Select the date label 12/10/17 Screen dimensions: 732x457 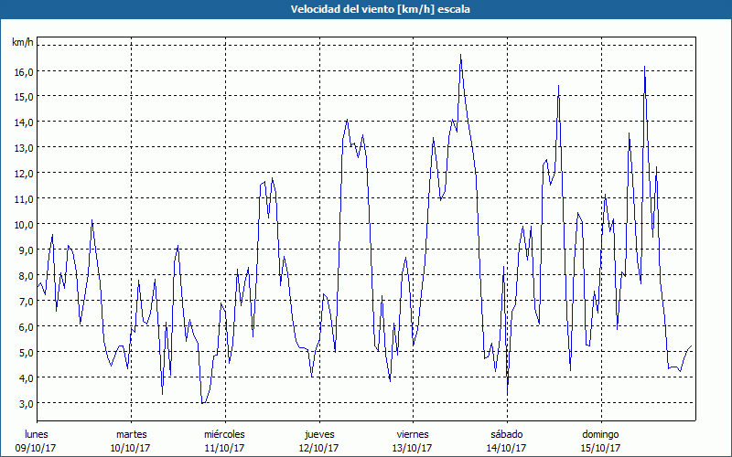coord(318,448)
